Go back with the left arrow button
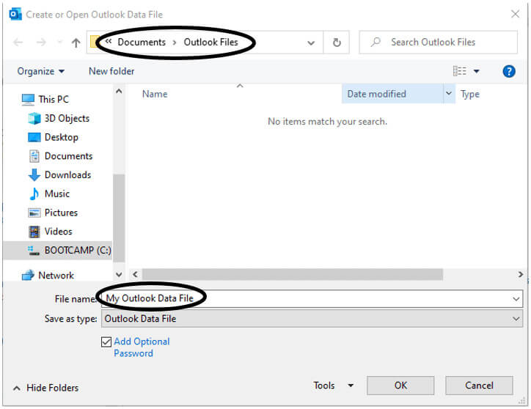The width and height of the screenshot is (531, 409). [x=18, y=43]
